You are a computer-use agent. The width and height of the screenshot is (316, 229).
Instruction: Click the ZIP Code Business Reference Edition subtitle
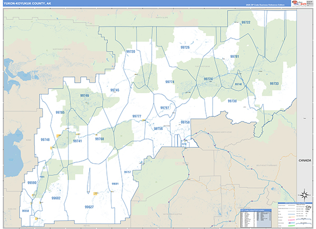pyautogui.click(x=265, y=5)
